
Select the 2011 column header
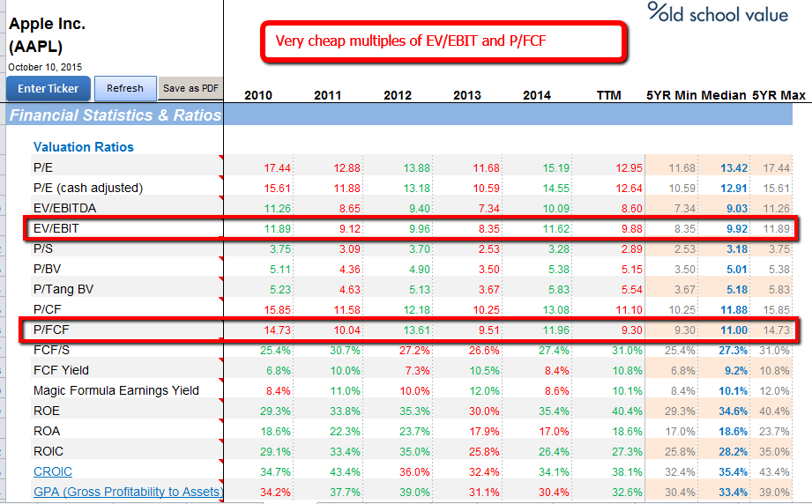click(327, 95)
